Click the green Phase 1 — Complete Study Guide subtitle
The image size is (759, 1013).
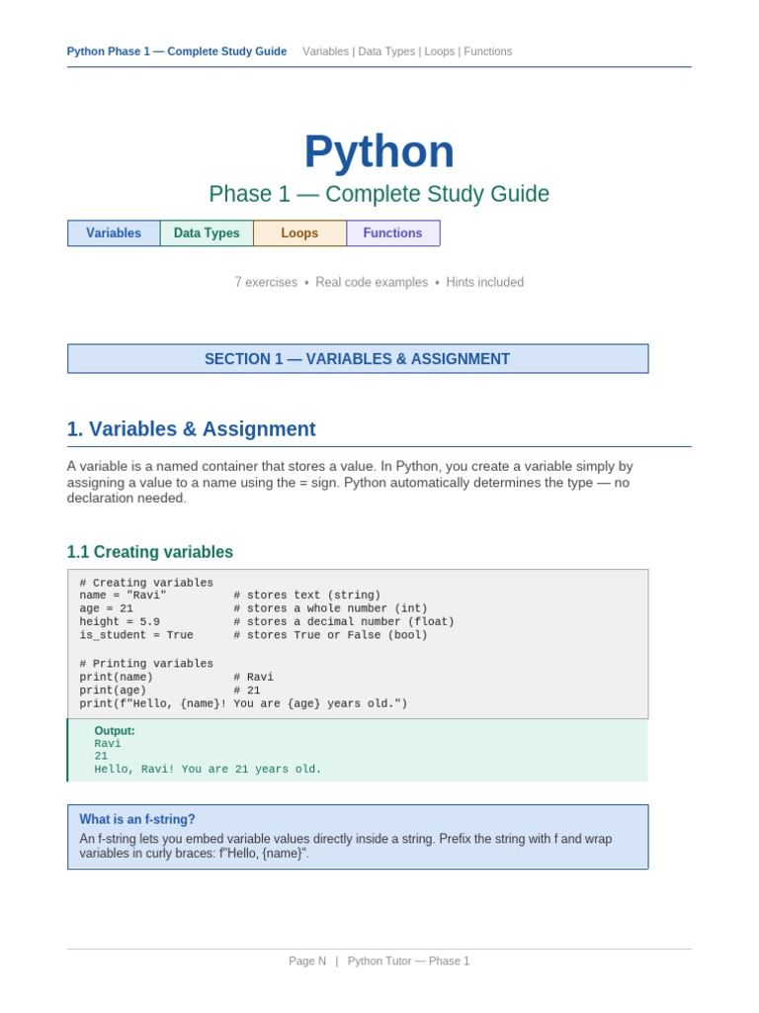coord(379,194)
